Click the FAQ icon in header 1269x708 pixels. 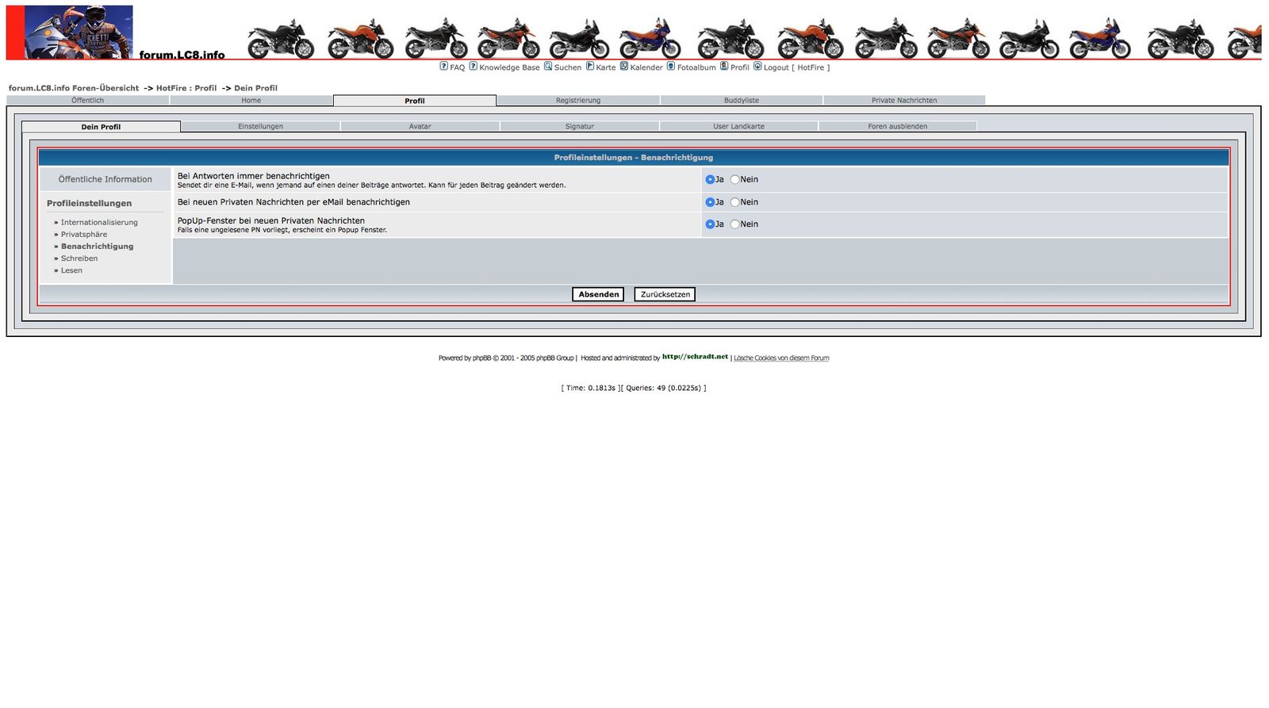(x=443, y=67)
